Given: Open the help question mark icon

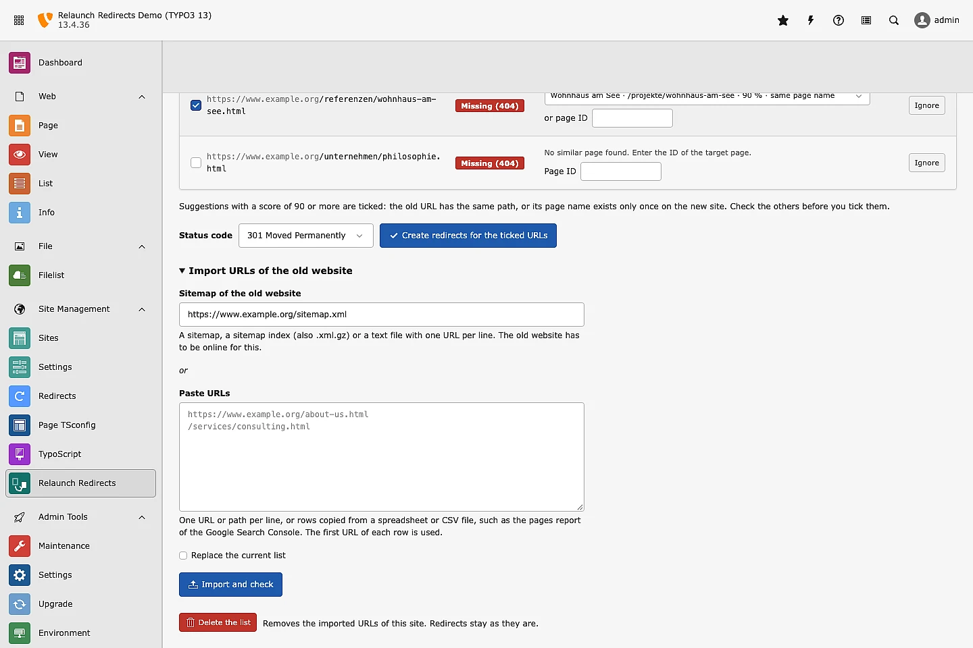Looking at the screenshot, I should coord(839,20).
